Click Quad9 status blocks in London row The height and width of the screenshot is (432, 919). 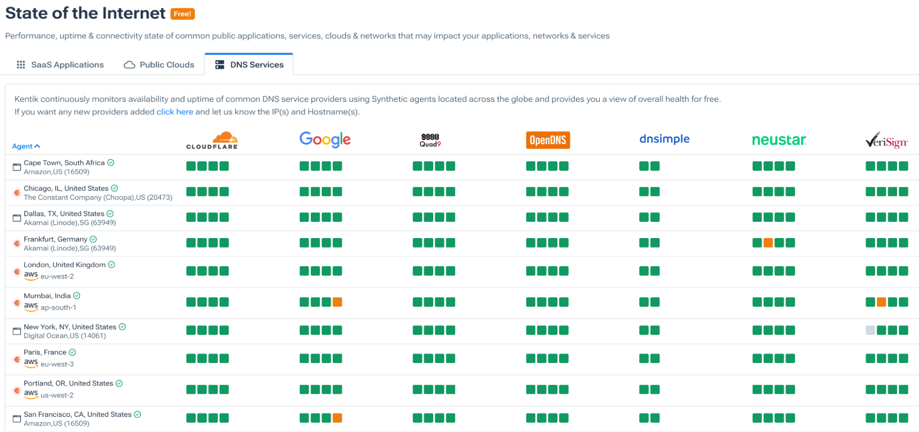(434, 271)
